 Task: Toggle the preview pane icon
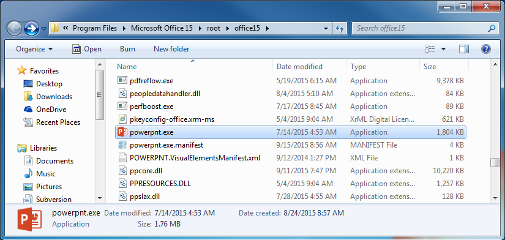pos(464,49)
